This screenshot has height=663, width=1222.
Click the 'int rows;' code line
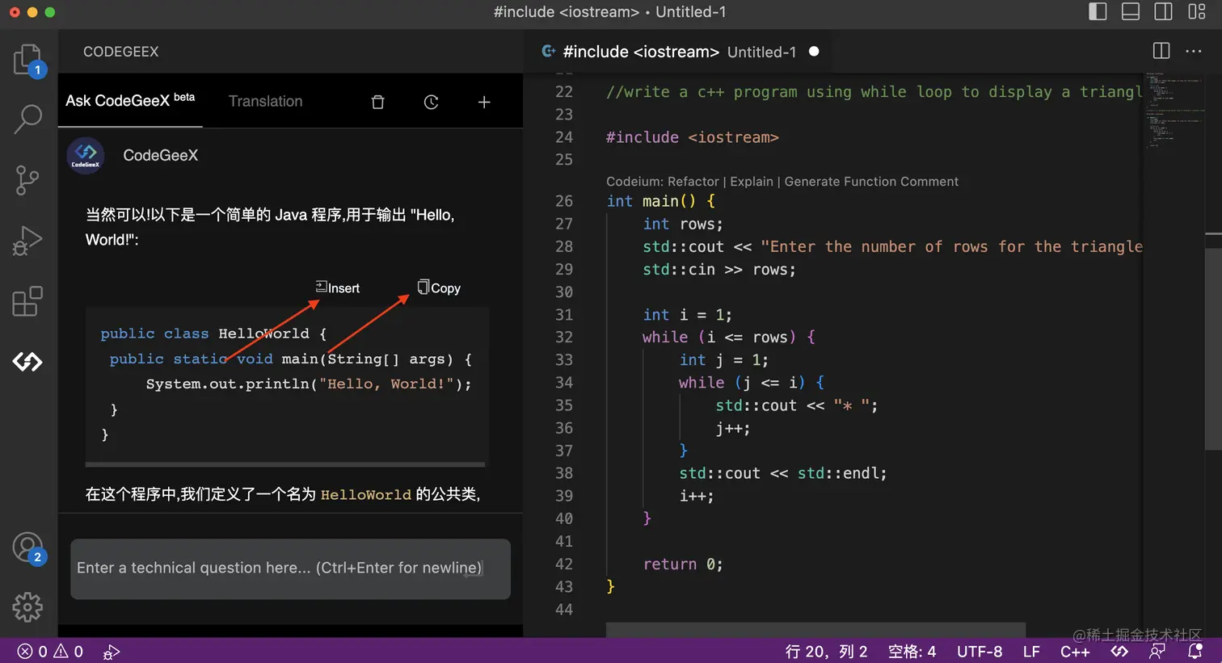tap(683, 224)
